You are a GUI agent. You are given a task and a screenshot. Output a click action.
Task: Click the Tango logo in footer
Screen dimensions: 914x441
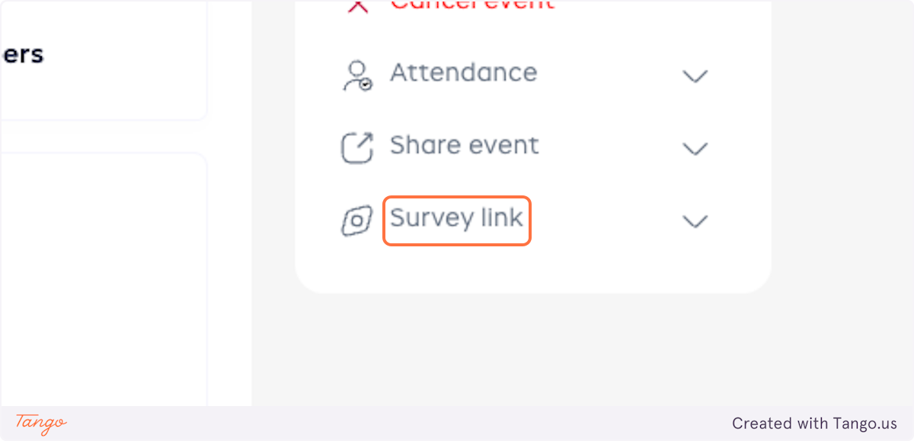pyautogui.click(x=41, y=423)
